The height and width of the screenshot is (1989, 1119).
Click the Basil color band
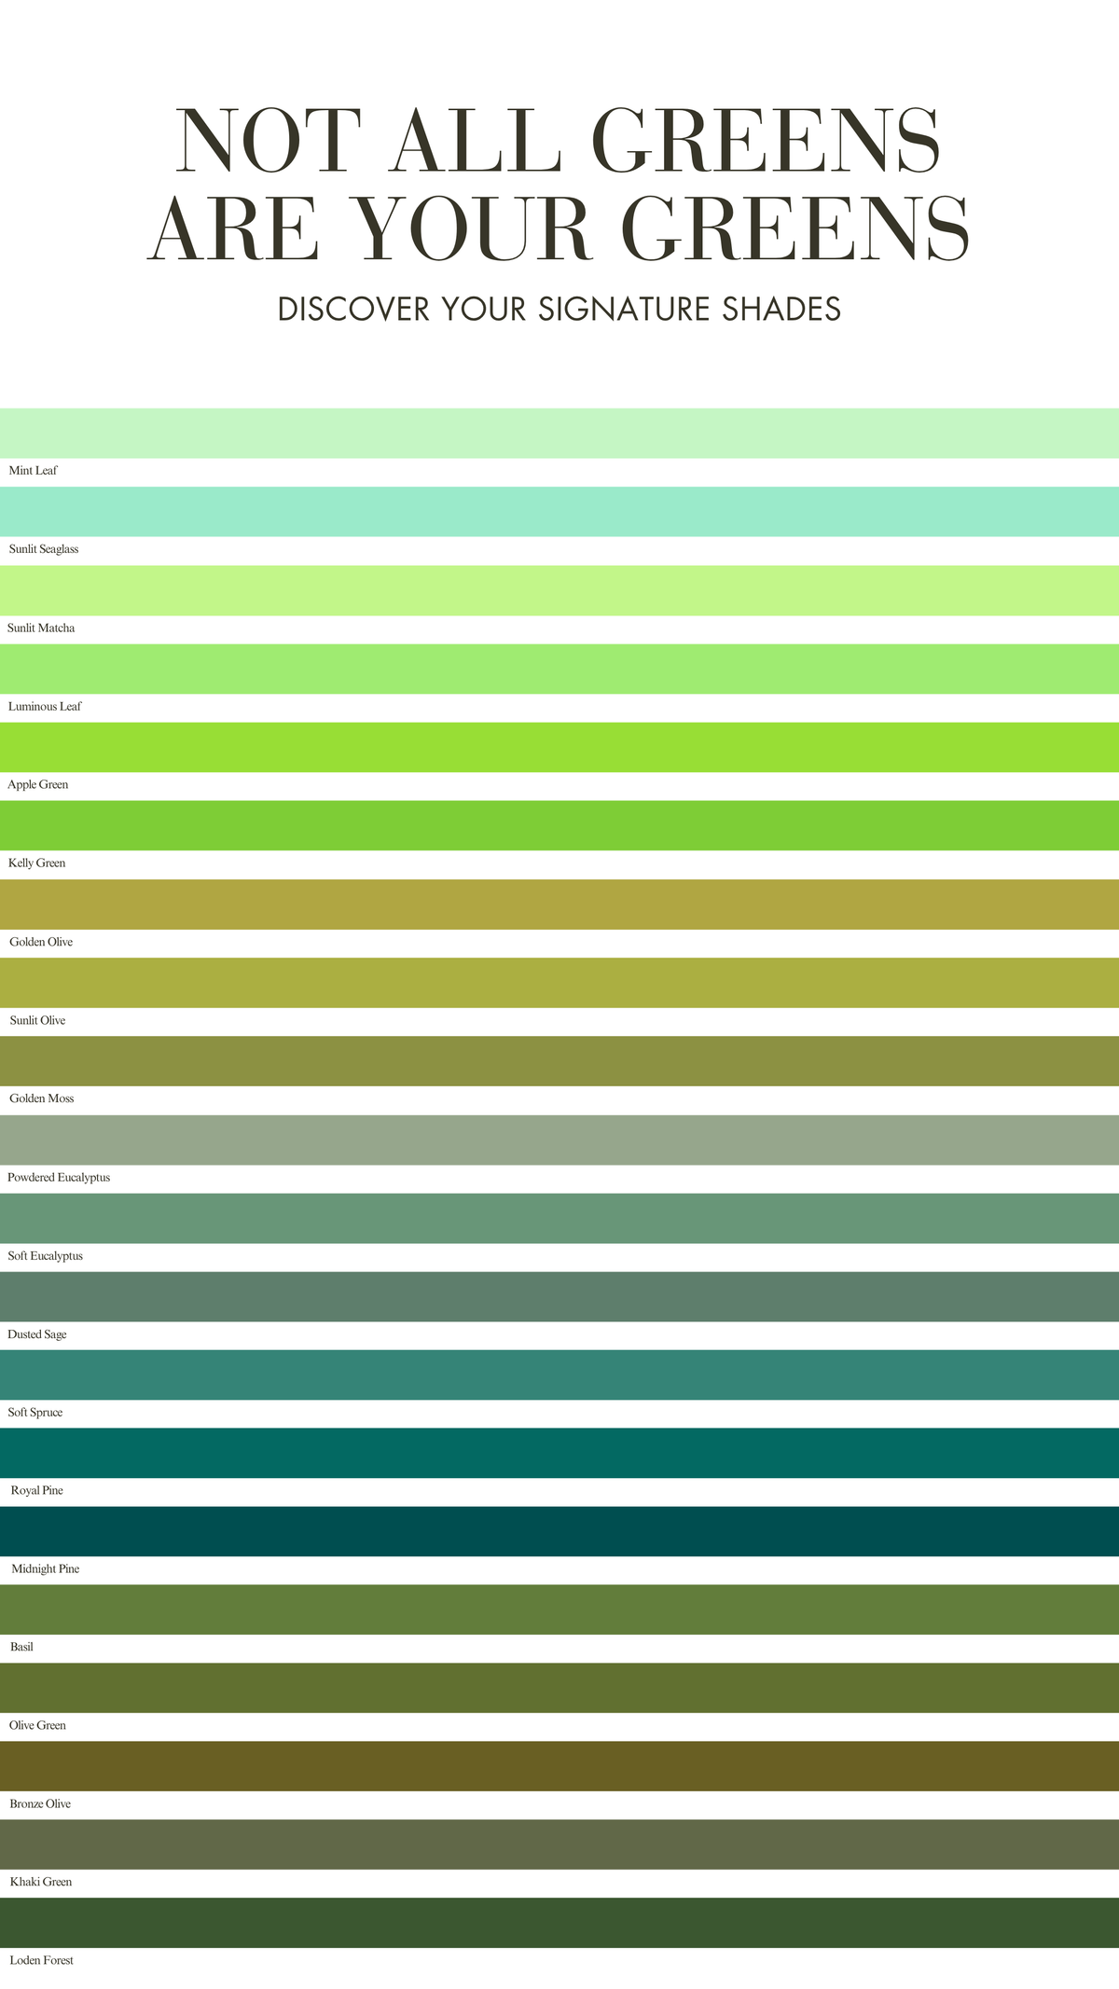(559, 1609)
